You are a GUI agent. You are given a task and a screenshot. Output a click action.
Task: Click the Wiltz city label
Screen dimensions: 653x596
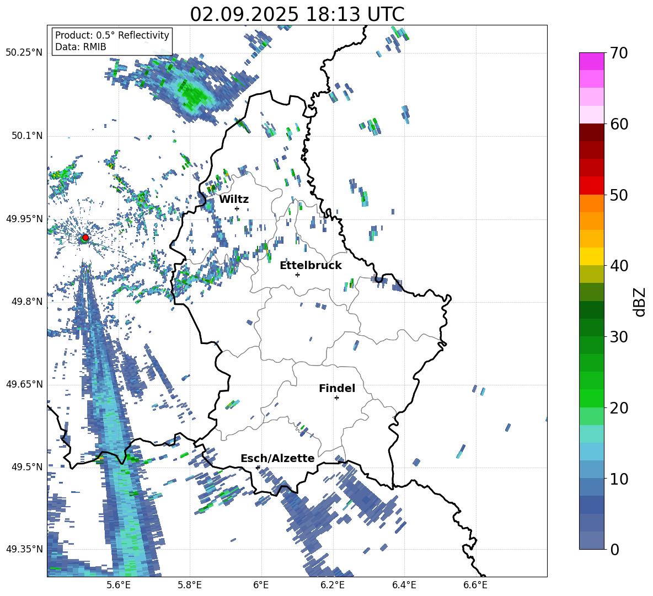(234, 200)
